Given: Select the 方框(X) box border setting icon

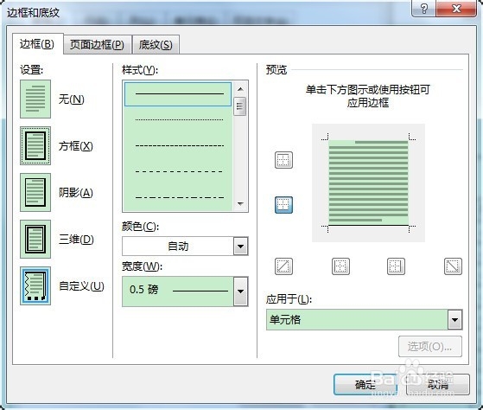Looking at the screenshot, I should tap(35, 146).
